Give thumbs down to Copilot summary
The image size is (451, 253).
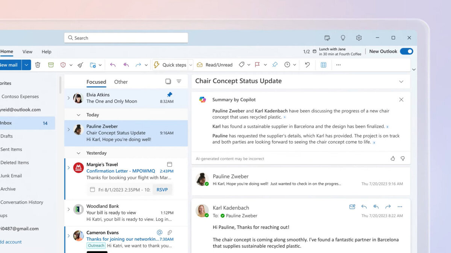[403, 159]
